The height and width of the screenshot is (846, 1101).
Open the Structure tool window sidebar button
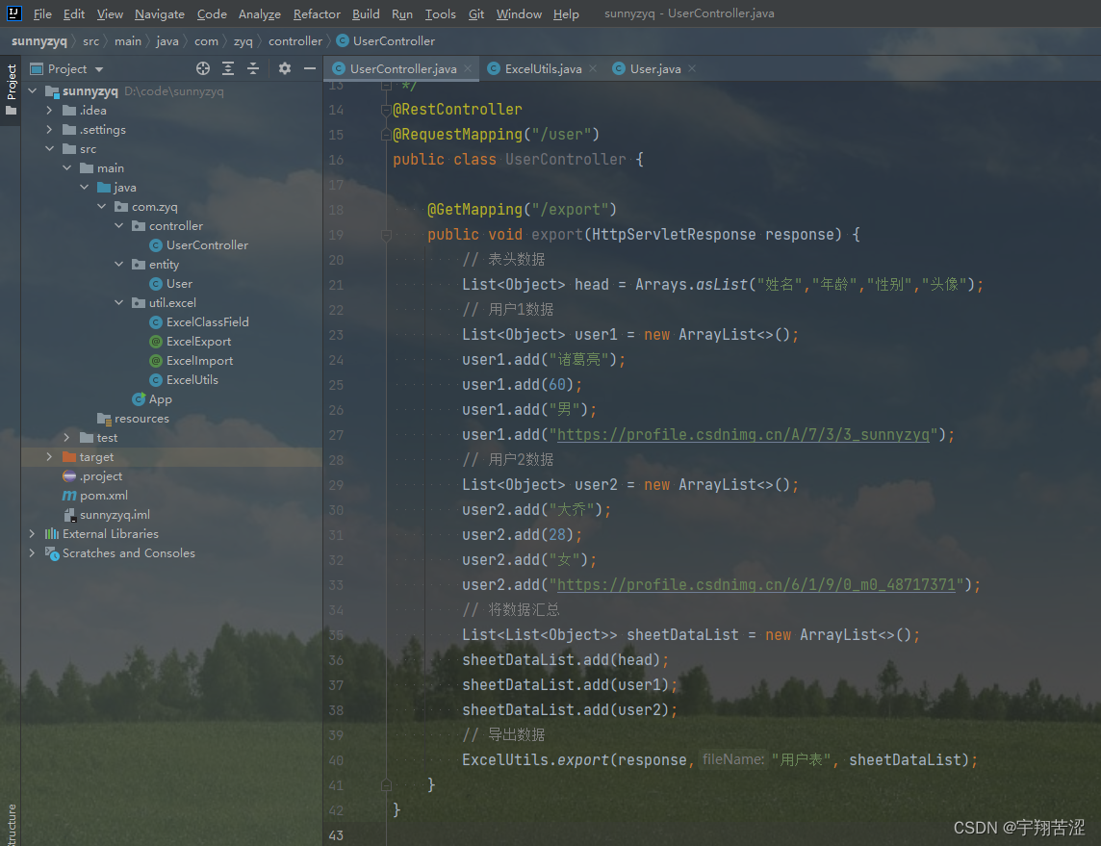[x=11, y=824]
